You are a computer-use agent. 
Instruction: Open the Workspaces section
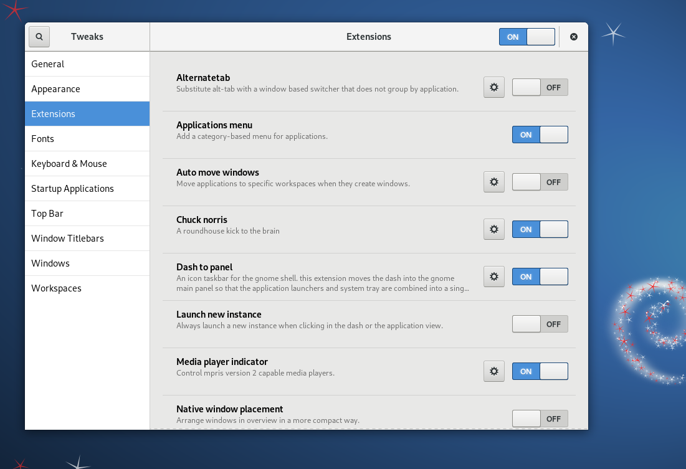click(x=87, y=288)
